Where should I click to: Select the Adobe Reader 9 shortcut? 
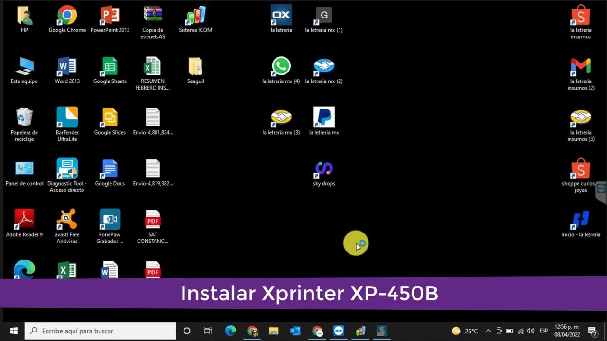24,224
